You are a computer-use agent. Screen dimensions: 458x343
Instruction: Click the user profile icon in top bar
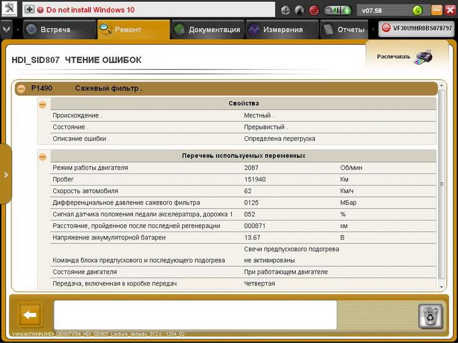299,10
